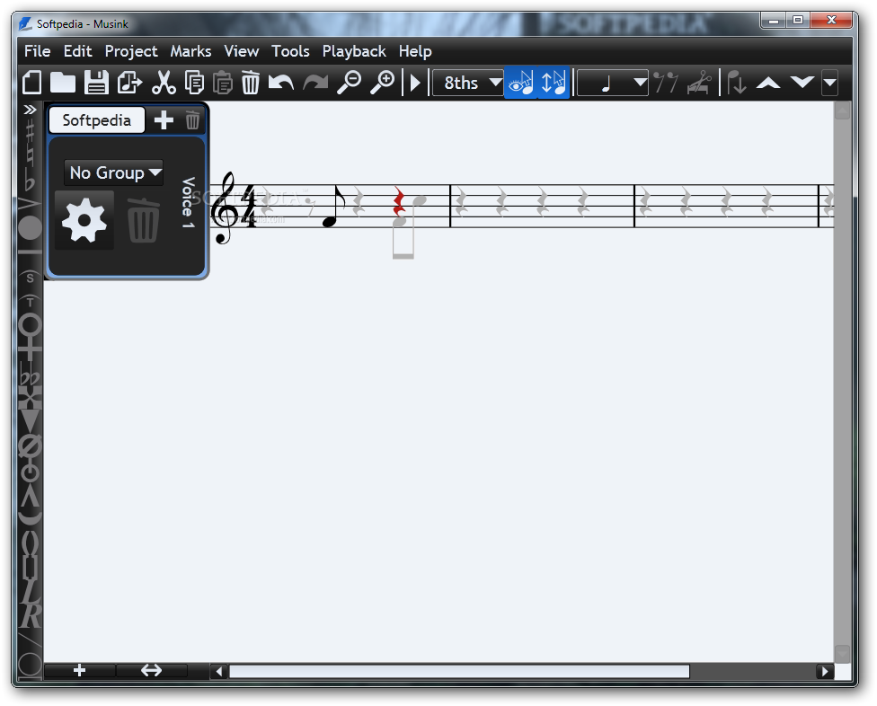Viewport: 877px width, 706px height.
Task: Toggle the eye-note guide notes button
Action: pyautogui.click(x=521, y=83)
